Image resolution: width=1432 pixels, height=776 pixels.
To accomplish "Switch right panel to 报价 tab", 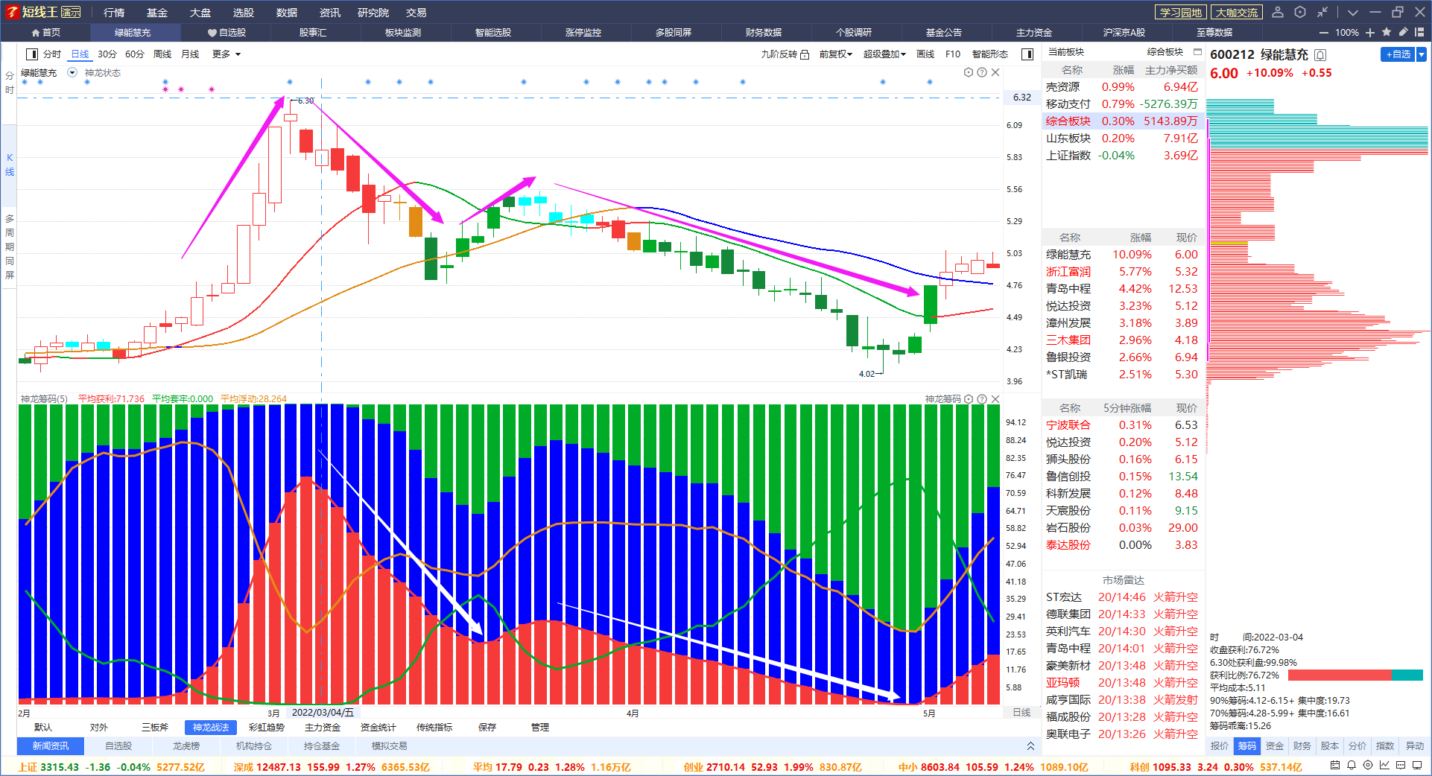I will tap(1220, 746).
